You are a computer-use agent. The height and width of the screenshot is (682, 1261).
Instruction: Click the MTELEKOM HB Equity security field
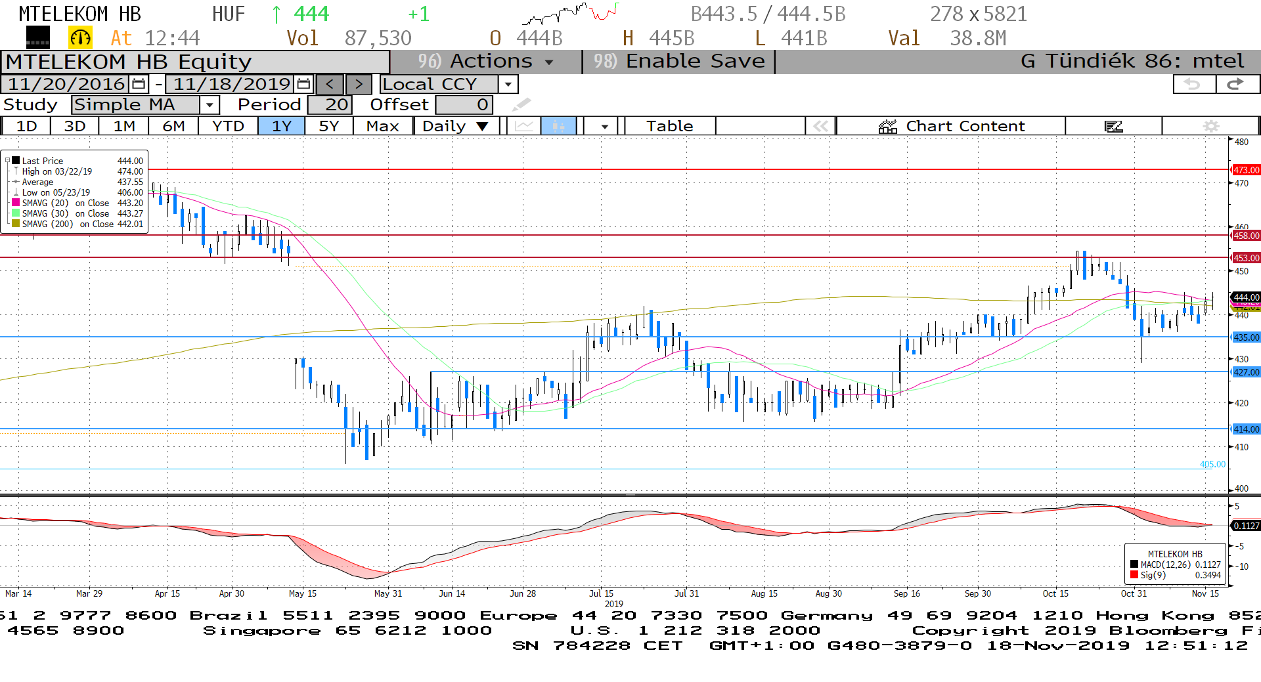196,62
